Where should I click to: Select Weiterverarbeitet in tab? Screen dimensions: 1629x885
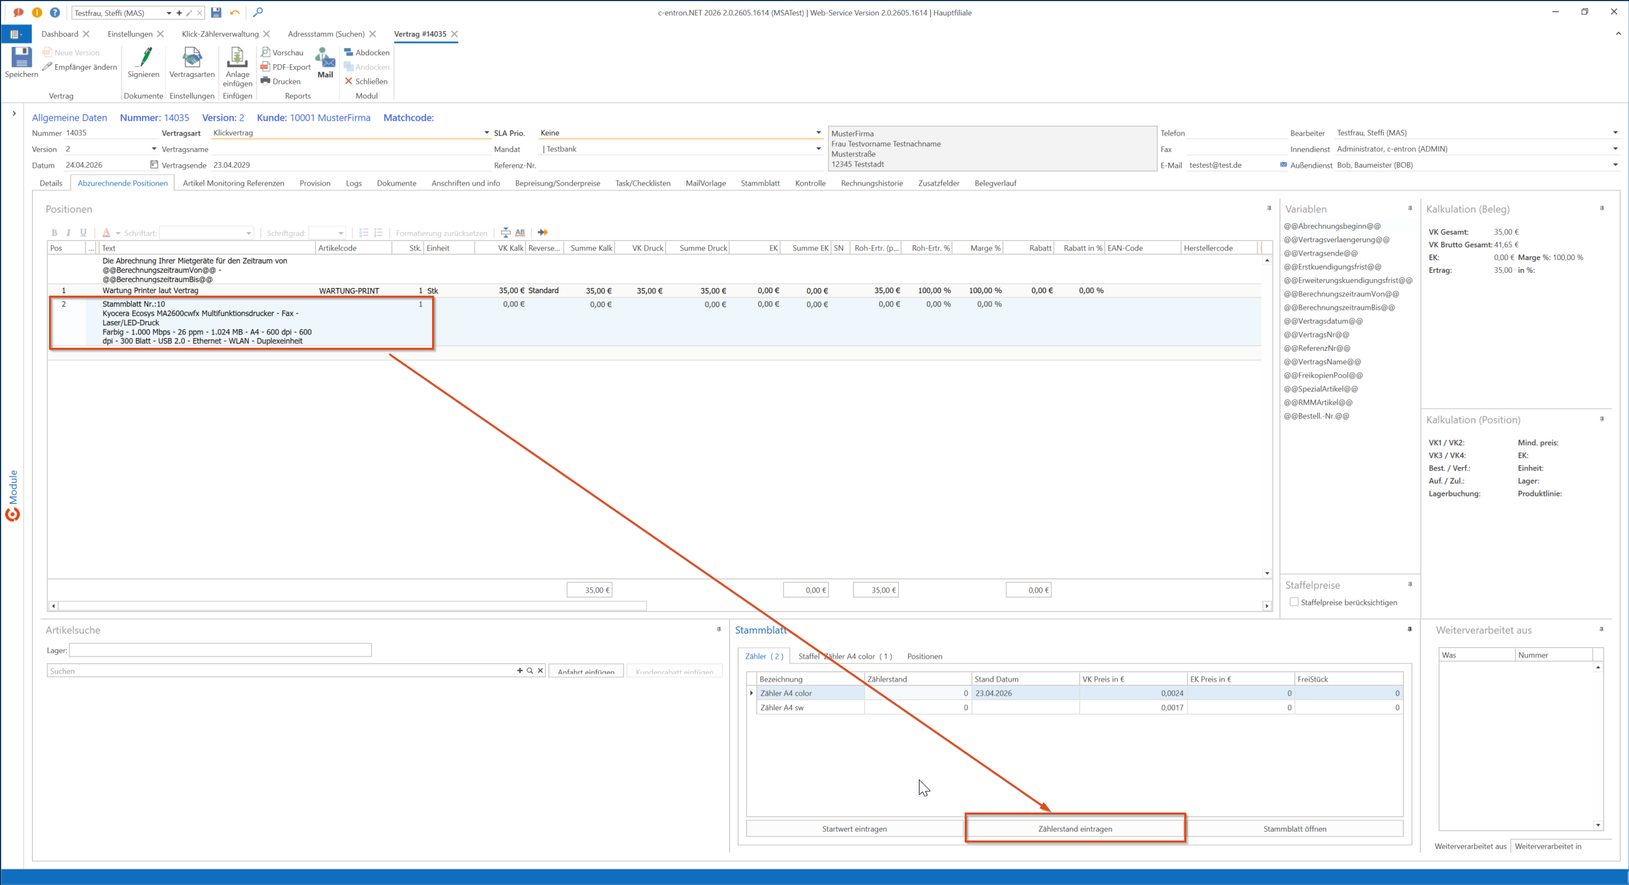pos(1548,846)
